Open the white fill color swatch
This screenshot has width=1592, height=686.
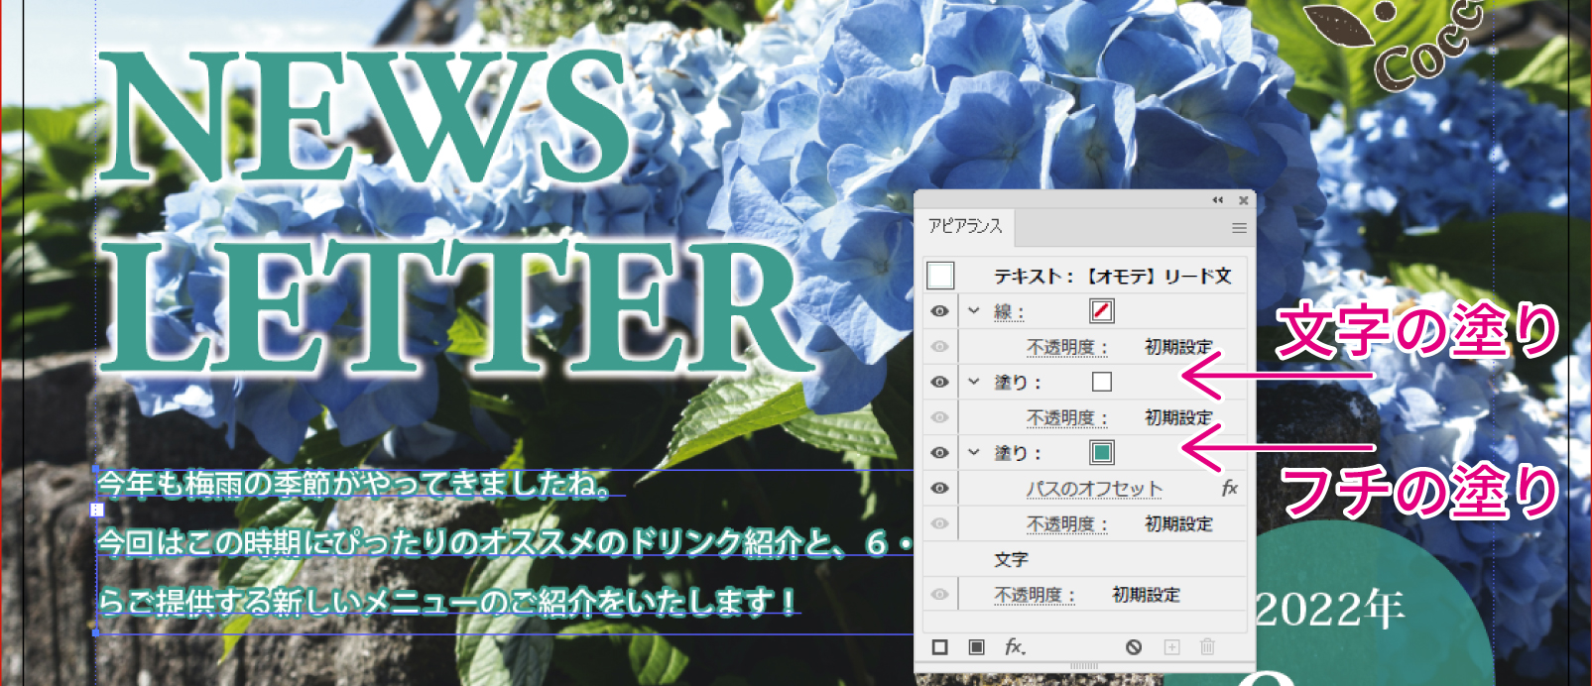(1101, 382)
